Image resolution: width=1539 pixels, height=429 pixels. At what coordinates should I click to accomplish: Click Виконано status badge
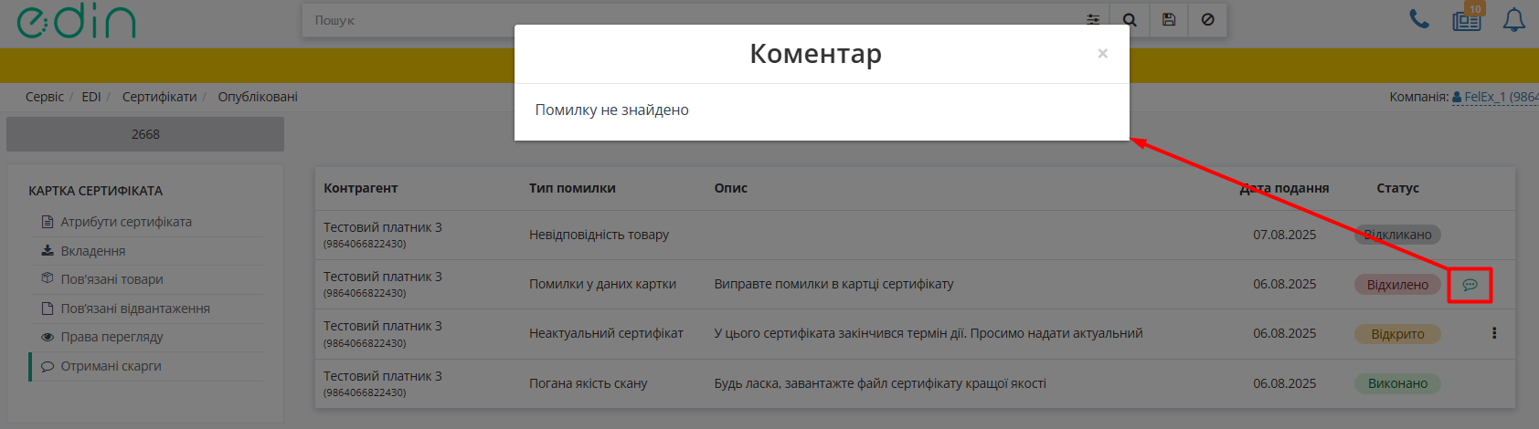1397,383
